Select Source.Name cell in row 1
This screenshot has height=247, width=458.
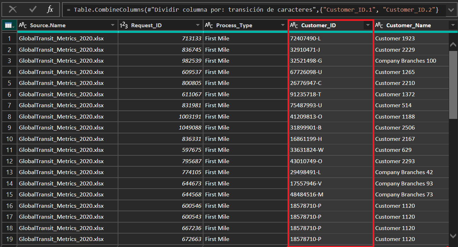pos(68,38)
